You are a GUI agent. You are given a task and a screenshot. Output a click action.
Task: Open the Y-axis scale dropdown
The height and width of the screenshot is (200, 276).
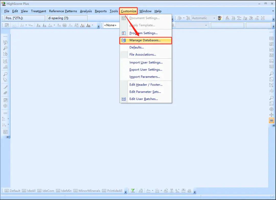(8, 119)
